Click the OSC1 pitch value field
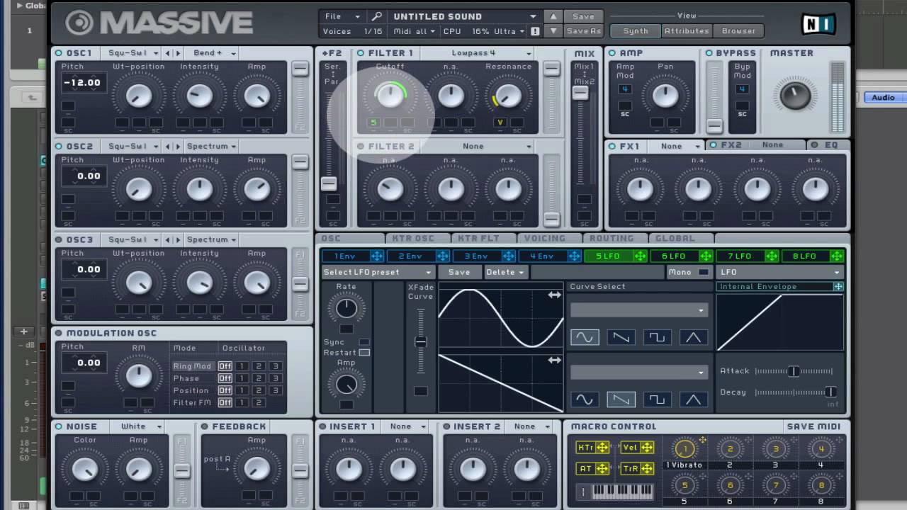 pyautogui.click(x=84, y=83)
